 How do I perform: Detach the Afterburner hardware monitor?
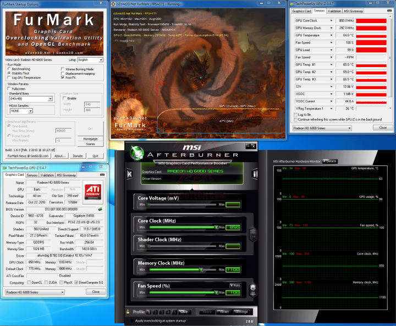(x=330, y=161)
